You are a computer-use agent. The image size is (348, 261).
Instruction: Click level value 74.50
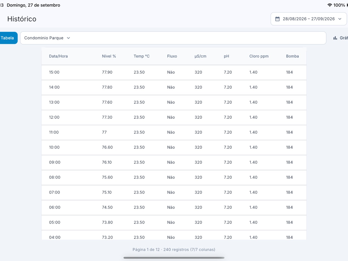coord(107,207)
